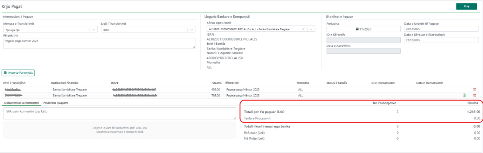Click the 456,00 amount in first row
483x153 pixels.
[x=215, y=90]
